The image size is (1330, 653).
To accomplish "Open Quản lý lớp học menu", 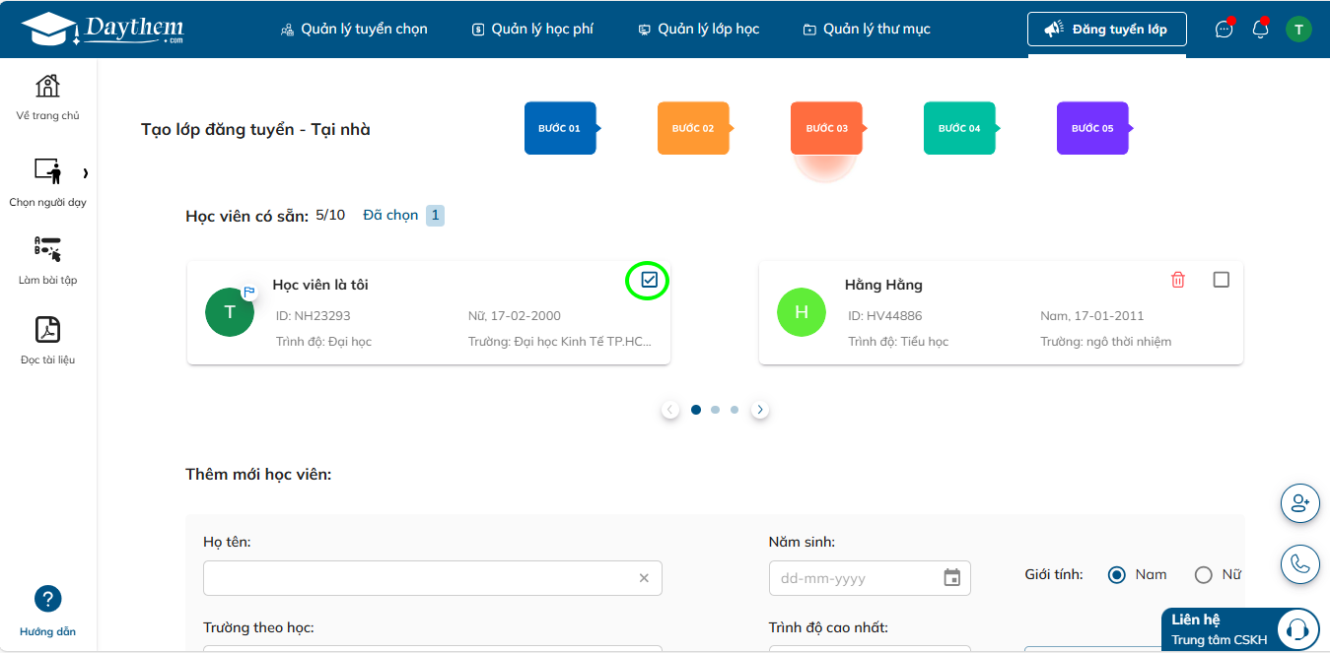I will (x=698, y=29).
